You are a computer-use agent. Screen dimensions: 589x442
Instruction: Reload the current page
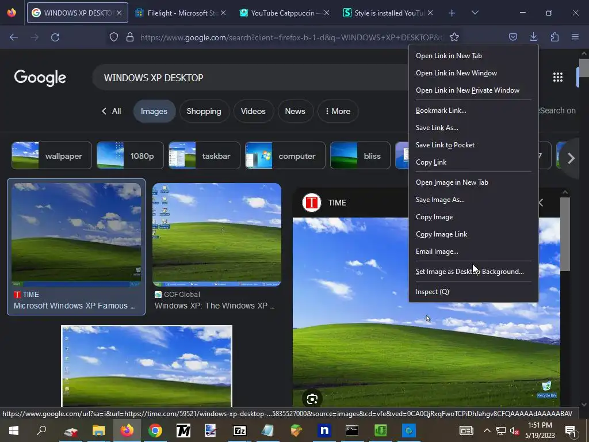pos(55,37)
